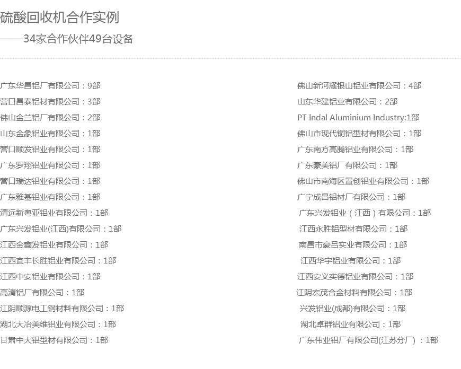Select the entry 佛山市南海区置创铝业有限公司：1部
461x369 pixels.
point(363,181)
